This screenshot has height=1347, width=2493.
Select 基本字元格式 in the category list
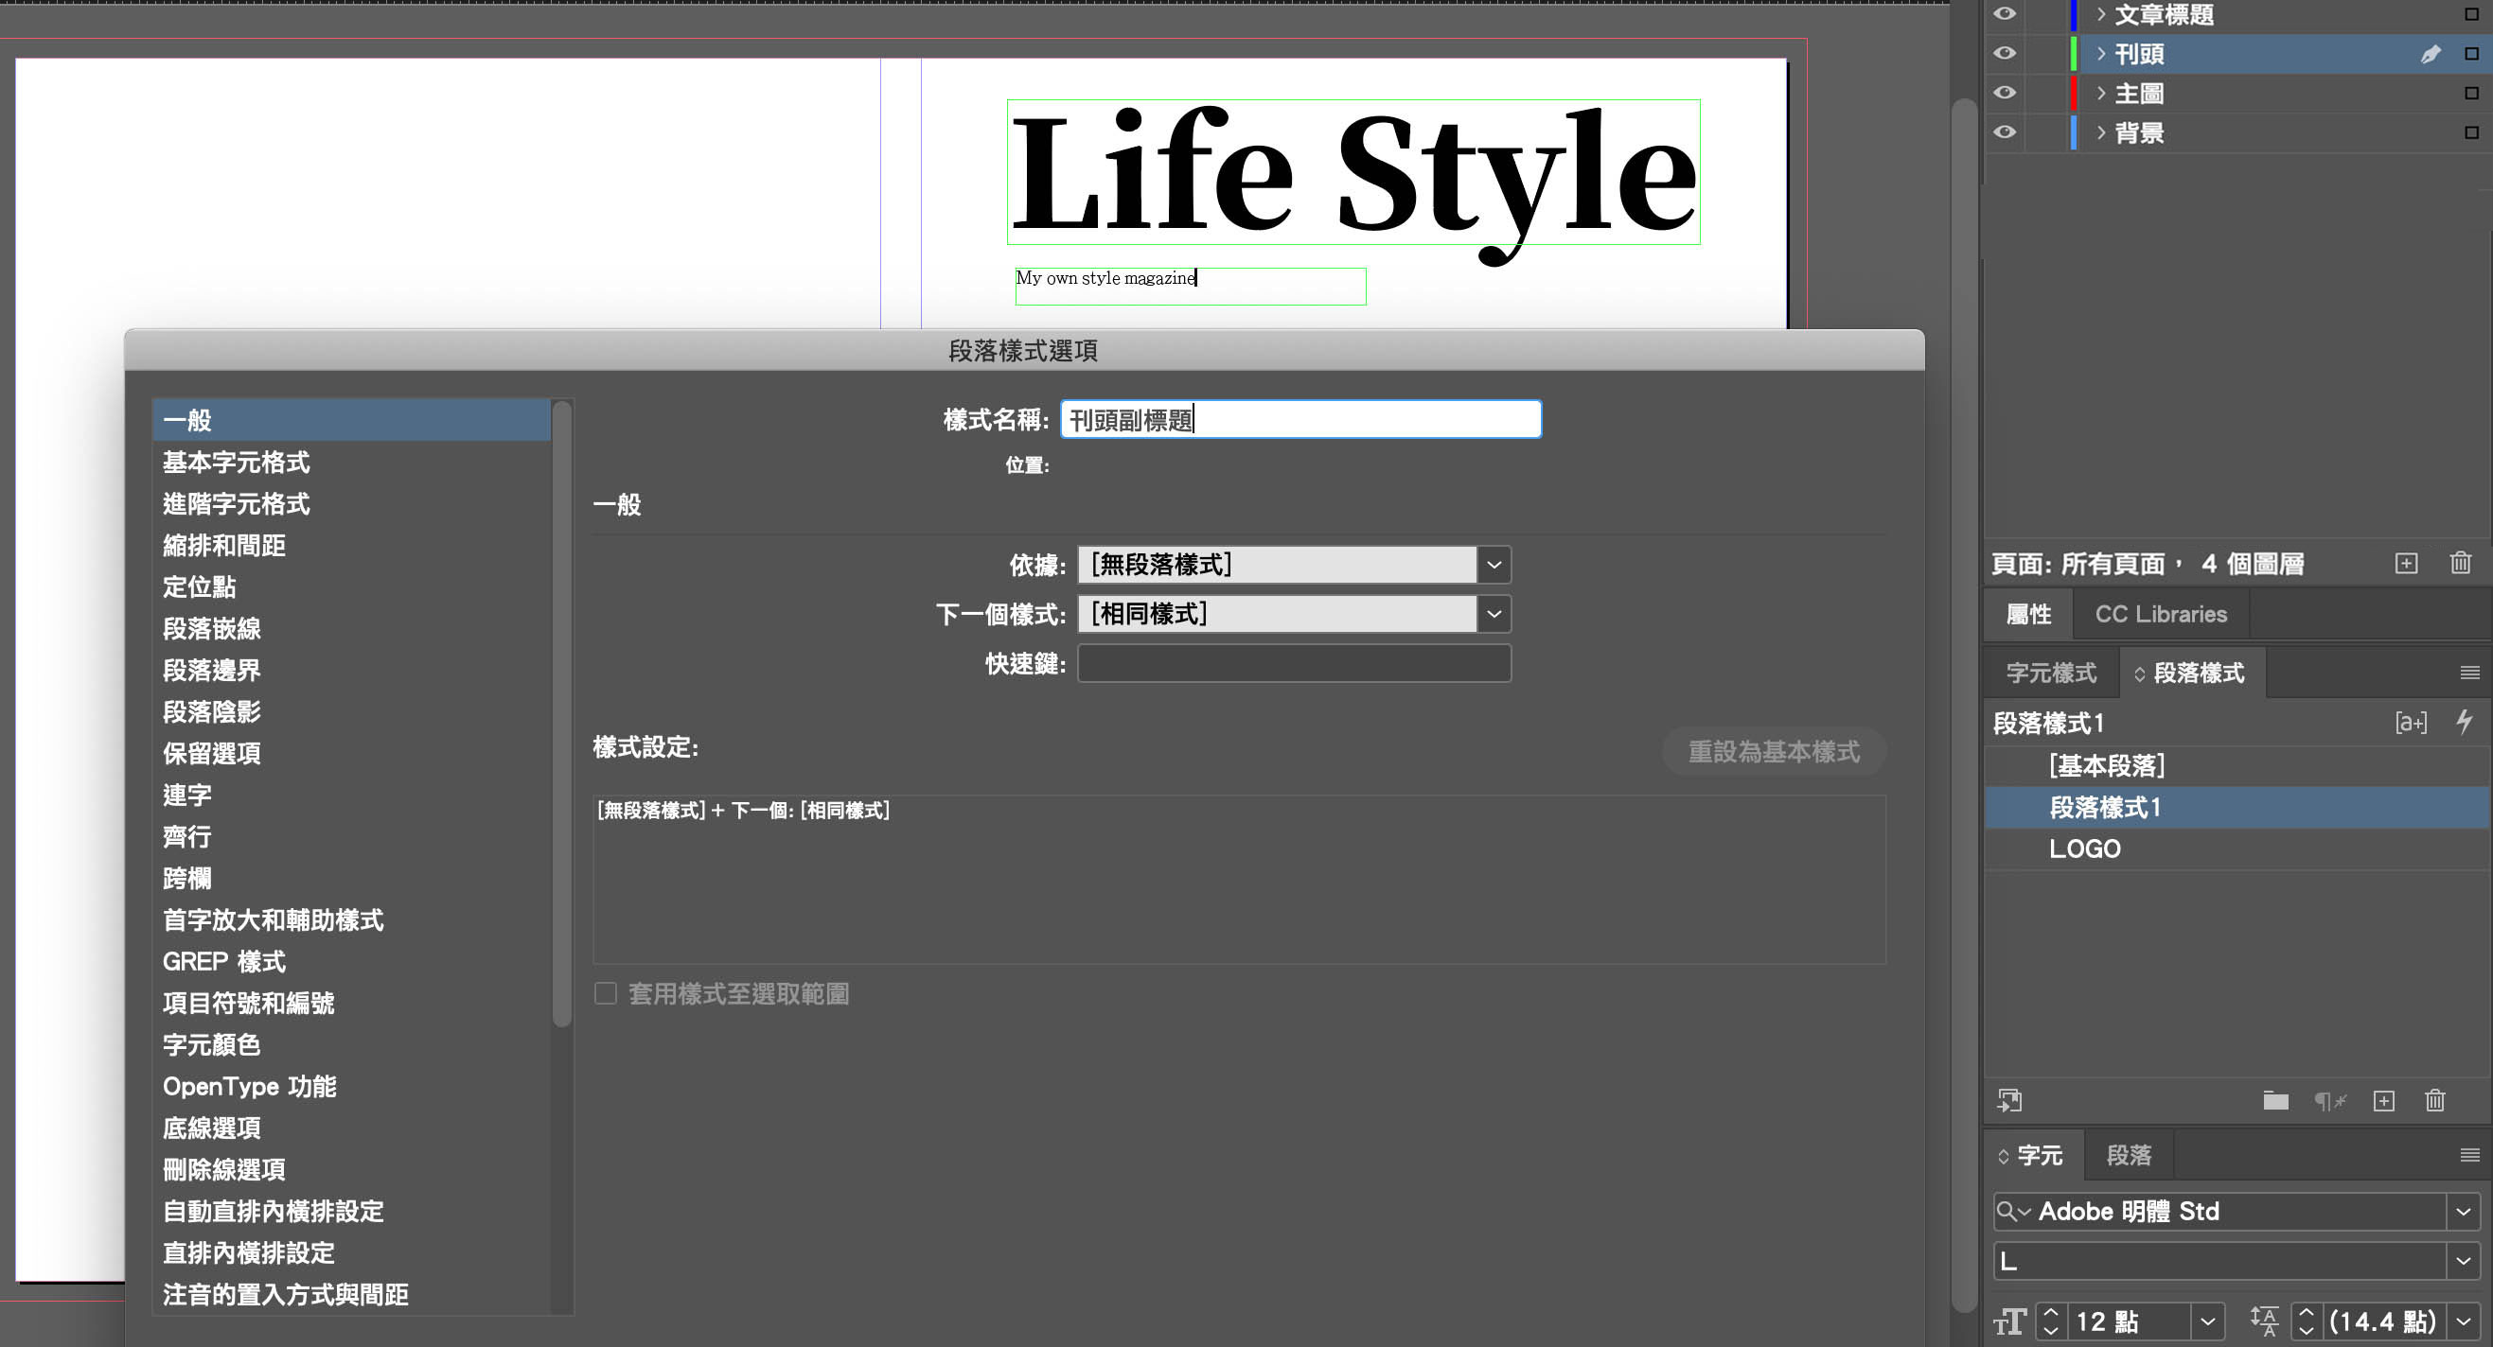pyautogui.click(x=236, y=463)
